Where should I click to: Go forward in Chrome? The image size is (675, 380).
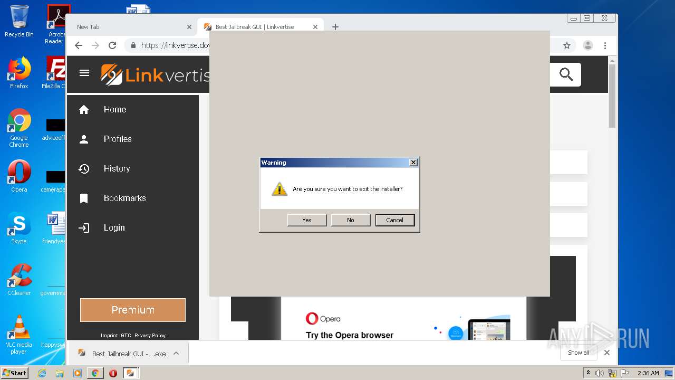tap(95, 45)
